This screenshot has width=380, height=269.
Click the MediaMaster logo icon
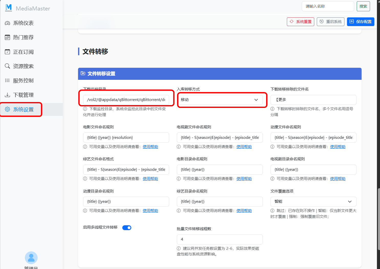click(x=9, y=8)
